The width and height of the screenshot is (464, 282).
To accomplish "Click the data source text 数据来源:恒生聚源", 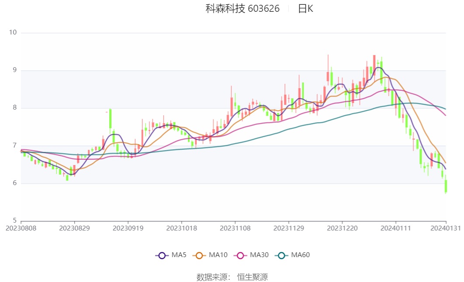I will [232, 277].
